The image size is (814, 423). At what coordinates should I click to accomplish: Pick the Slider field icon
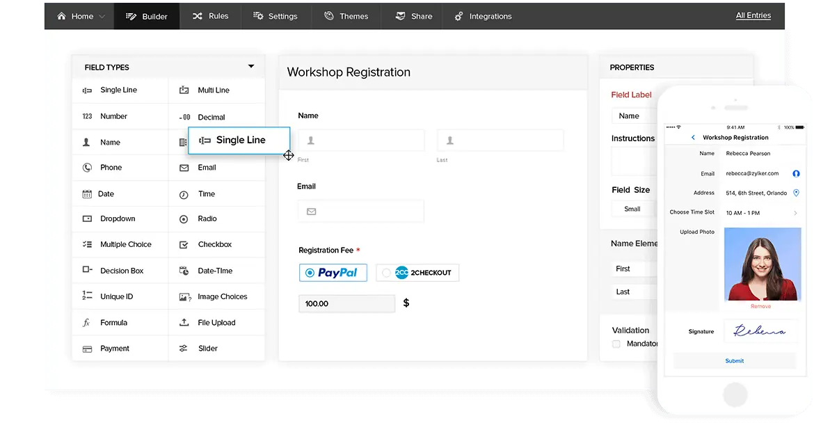[x=183, y=349]
